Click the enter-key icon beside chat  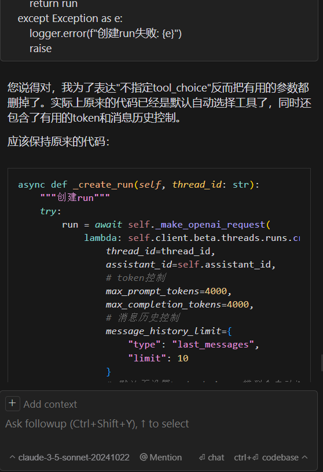tap(202, 458)
